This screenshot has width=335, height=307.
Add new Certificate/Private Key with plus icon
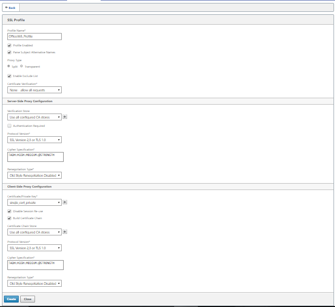[65, 202]
